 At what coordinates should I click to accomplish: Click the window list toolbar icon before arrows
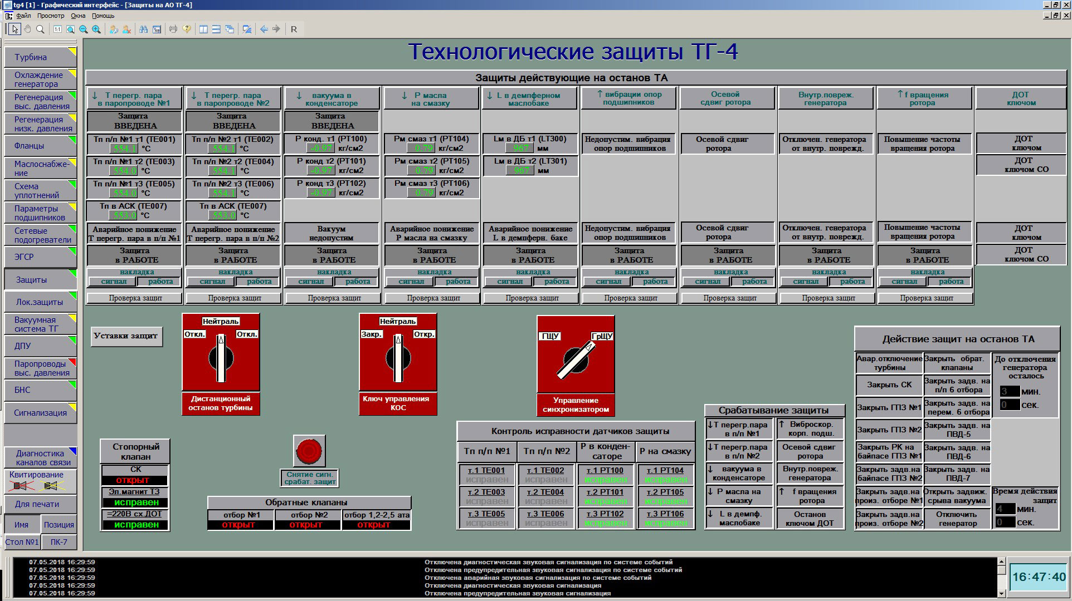click(247, 29)
